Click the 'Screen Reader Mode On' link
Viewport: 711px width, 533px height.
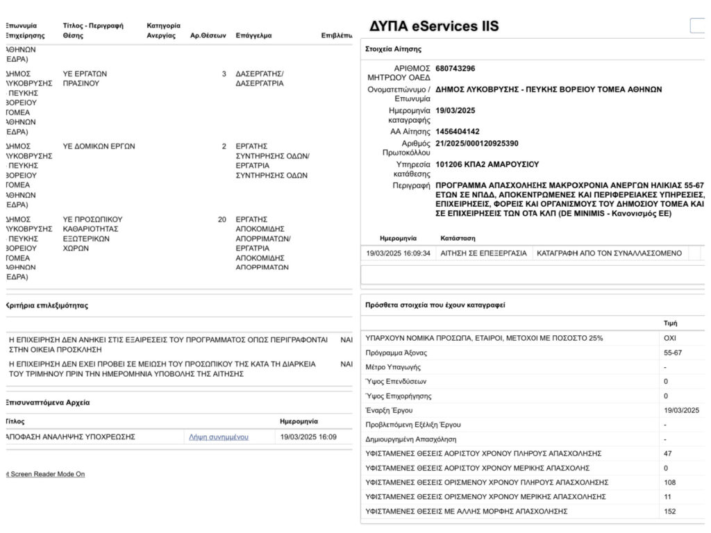coord(45,474)
